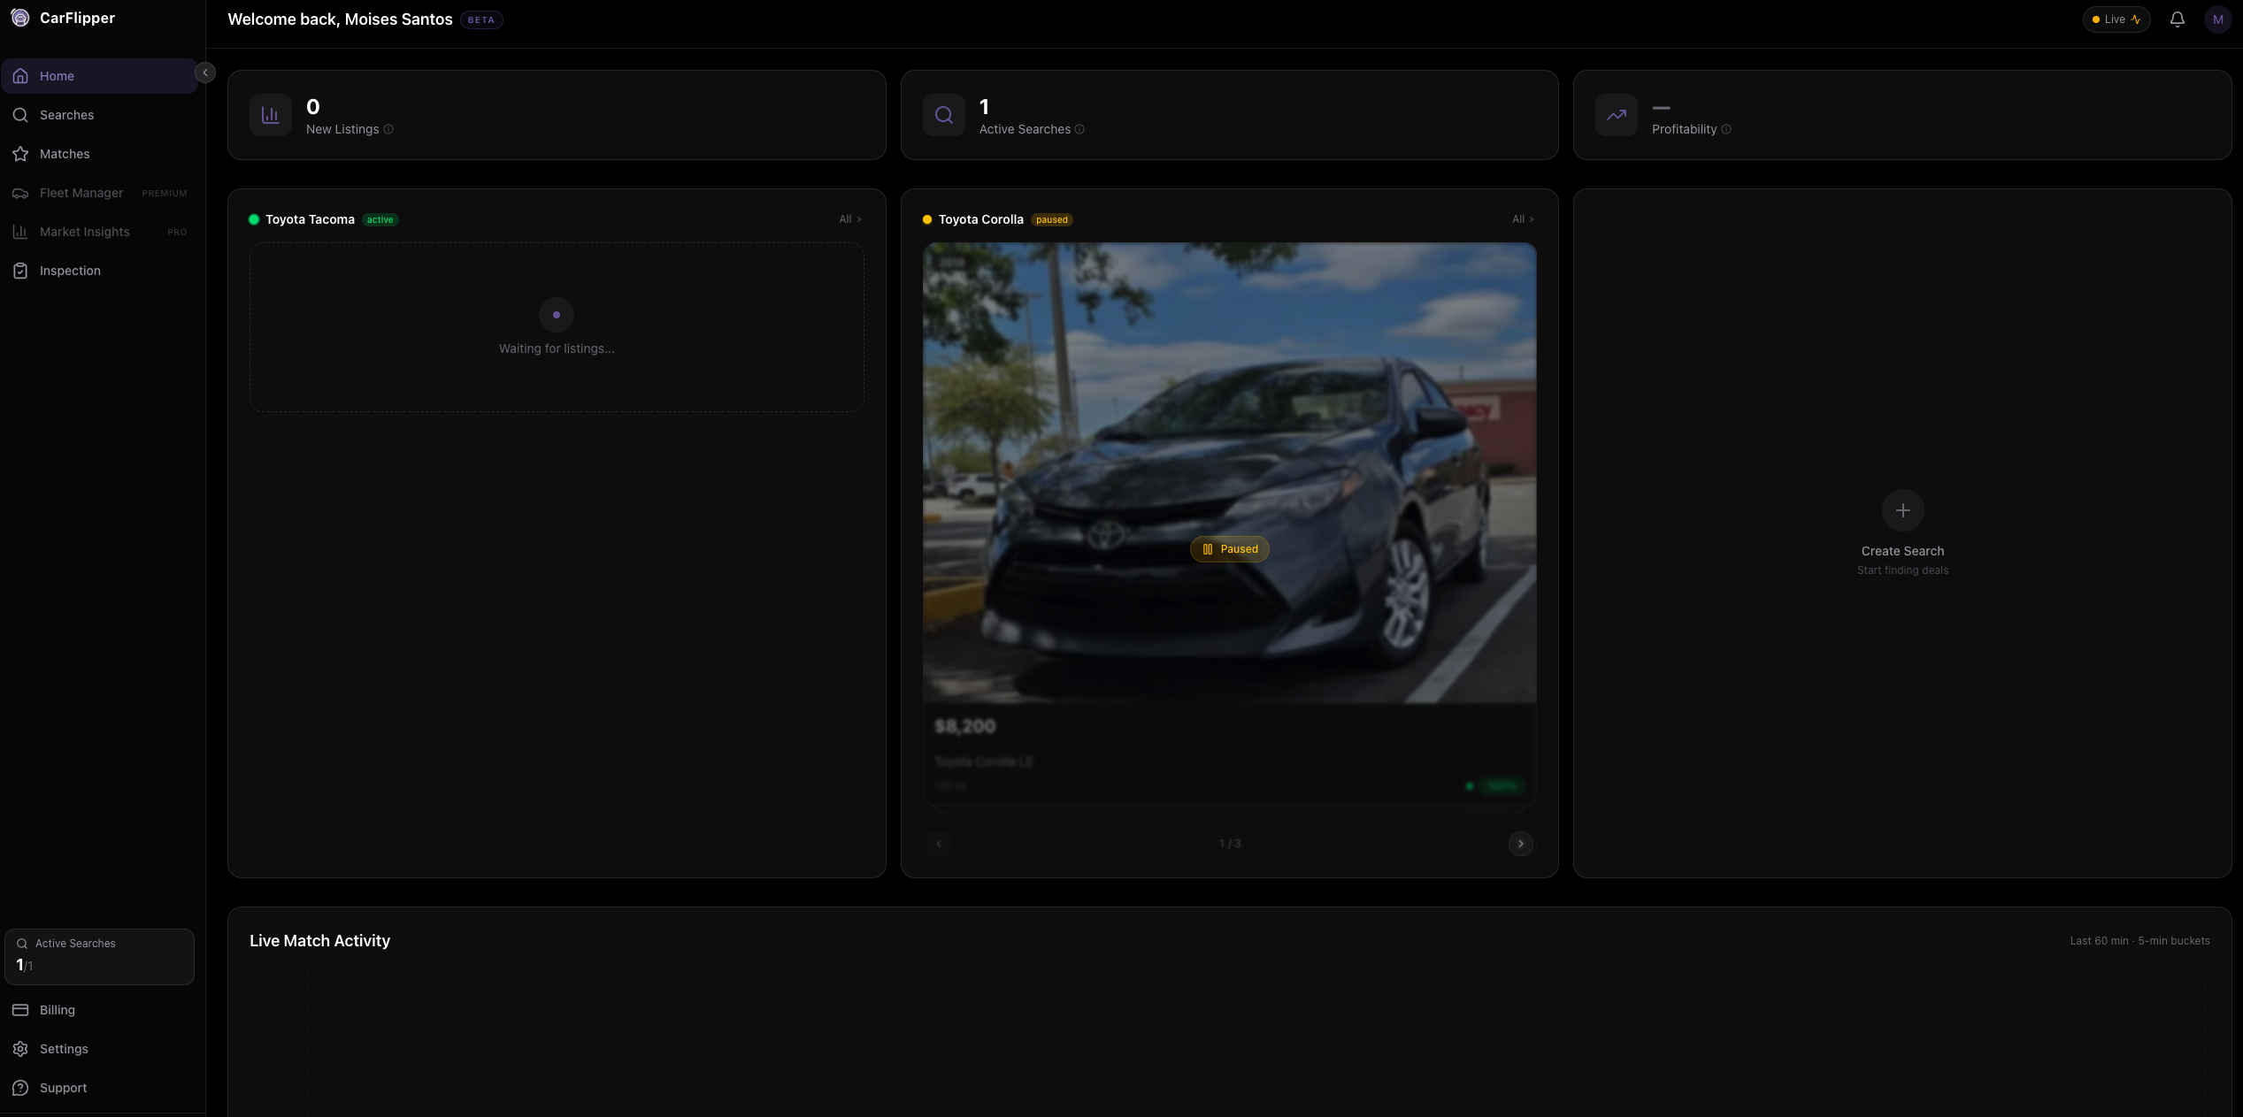Screen dimensions: 2243x1117
Task: Open the user avatar M menu
Action: [x=2217, y=19]
